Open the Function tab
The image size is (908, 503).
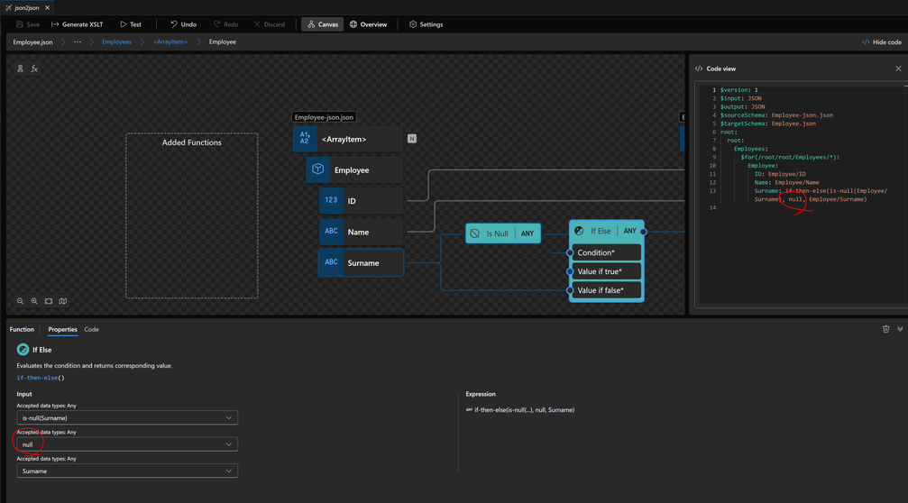[x=22, y=329]
